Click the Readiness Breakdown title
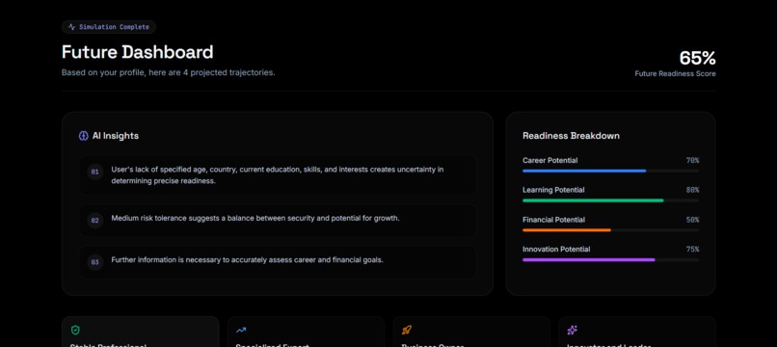This screenshot has width=777, height=347. pos(571,136)
